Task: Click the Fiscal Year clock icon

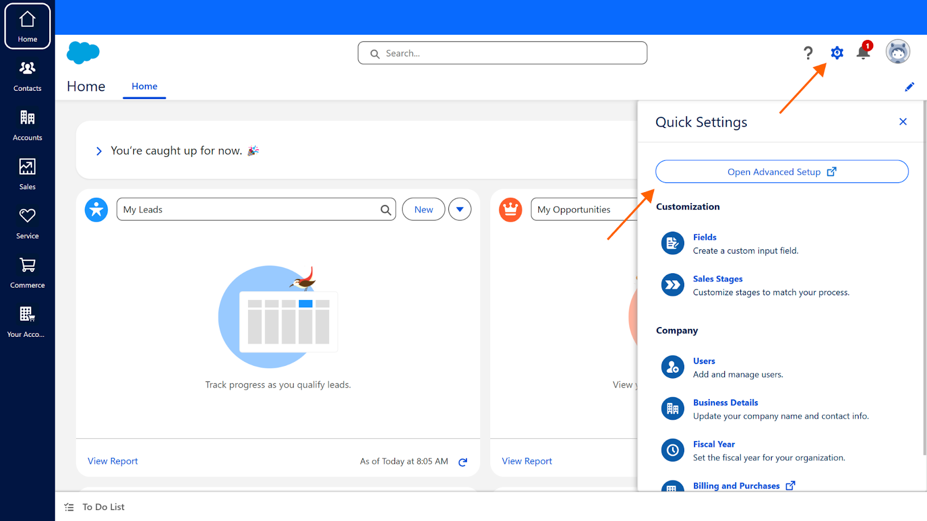Action: point(673,450)
